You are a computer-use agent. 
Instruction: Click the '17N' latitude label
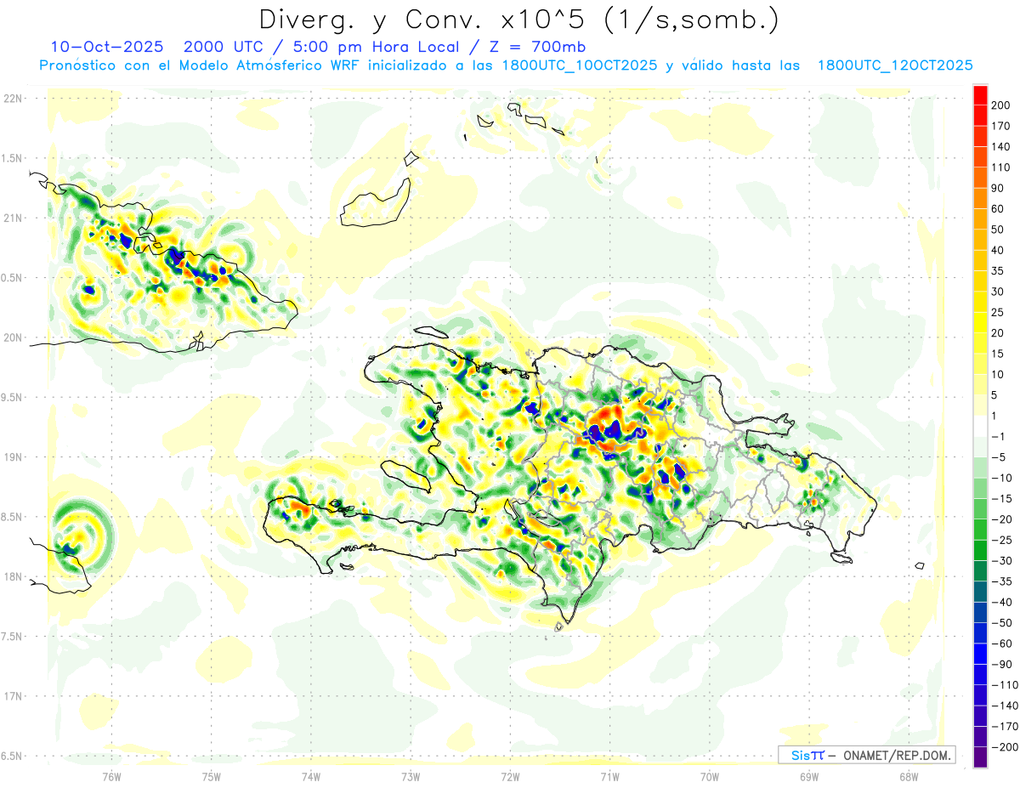click(x=14, y=696)
